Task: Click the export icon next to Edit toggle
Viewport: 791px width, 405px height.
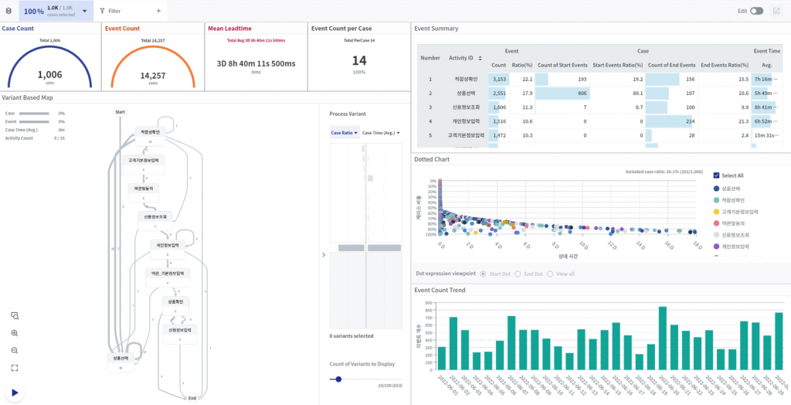Action: [776, 11]
